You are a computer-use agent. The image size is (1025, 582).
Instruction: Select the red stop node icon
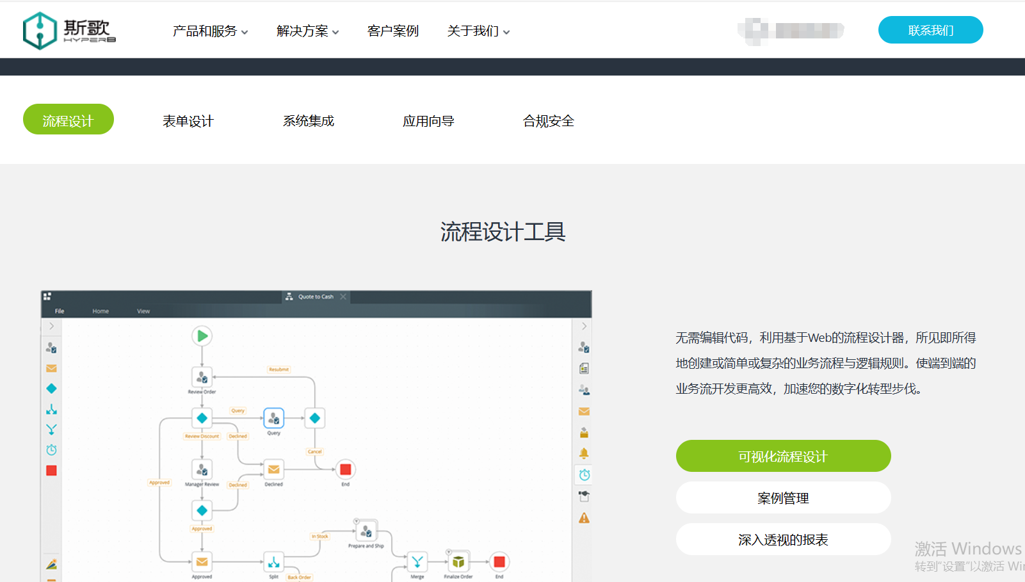51,471
